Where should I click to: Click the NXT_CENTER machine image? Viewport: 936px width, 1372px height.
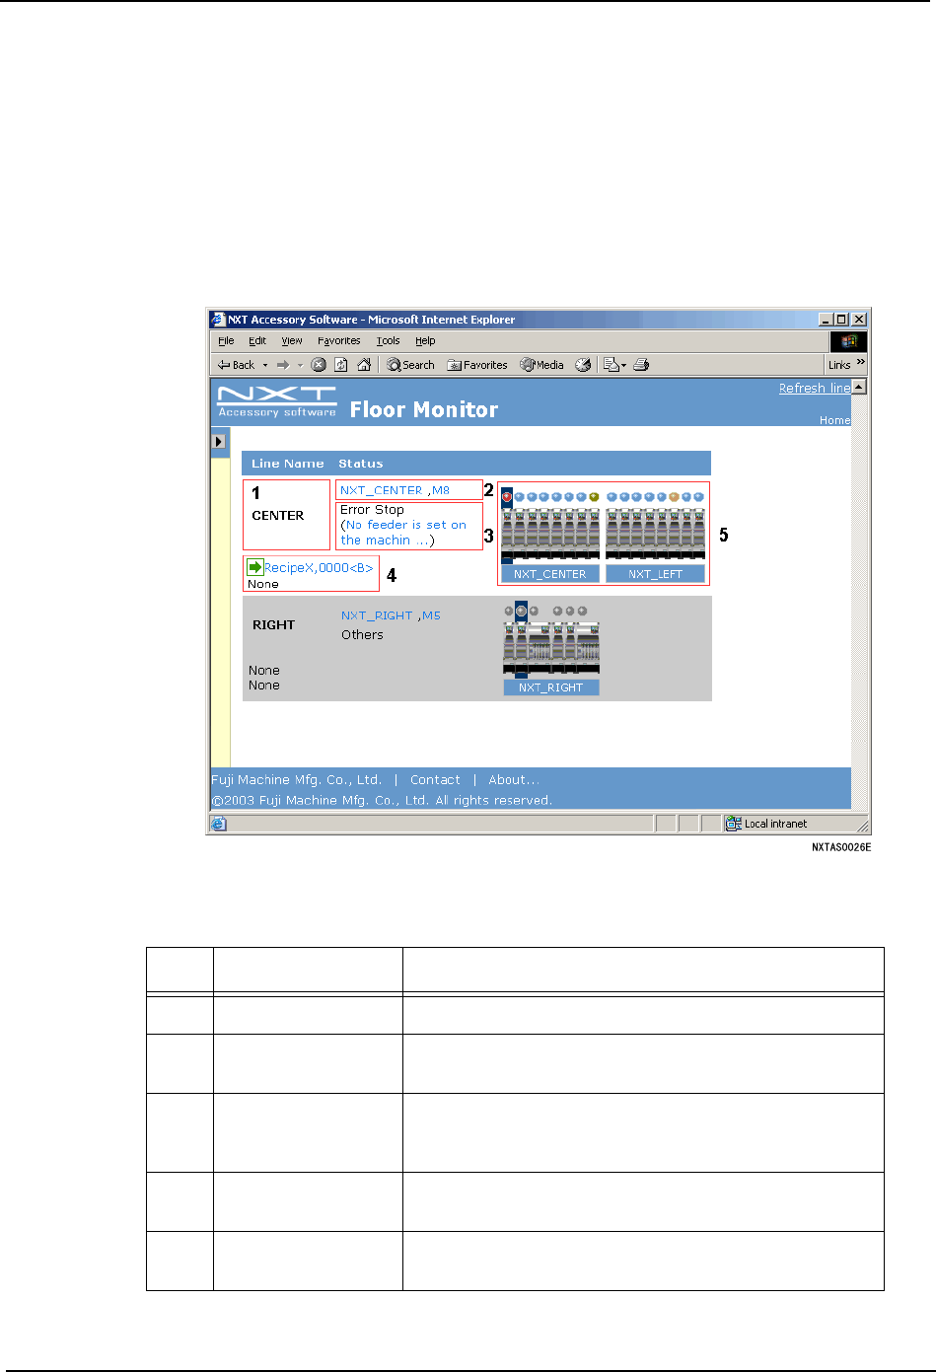550,533
